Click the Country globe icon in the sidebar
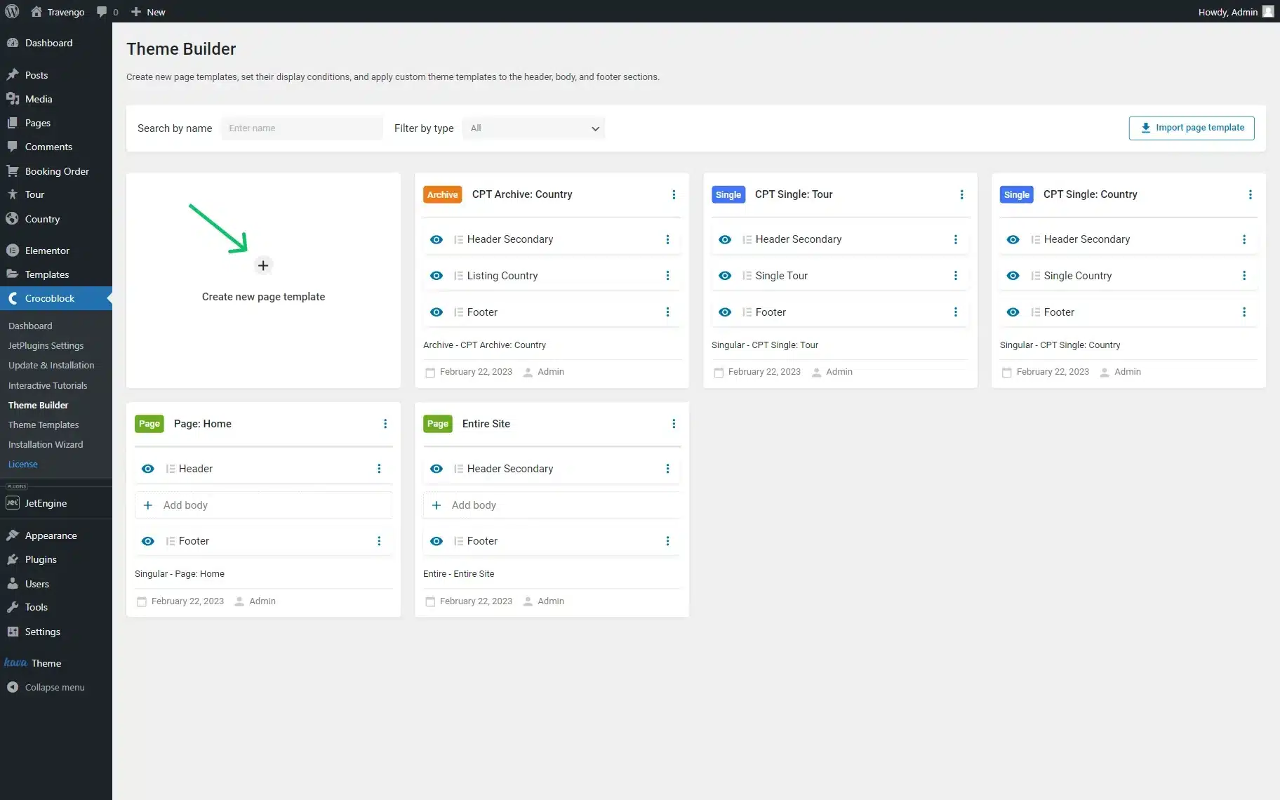 click(13, 219)
